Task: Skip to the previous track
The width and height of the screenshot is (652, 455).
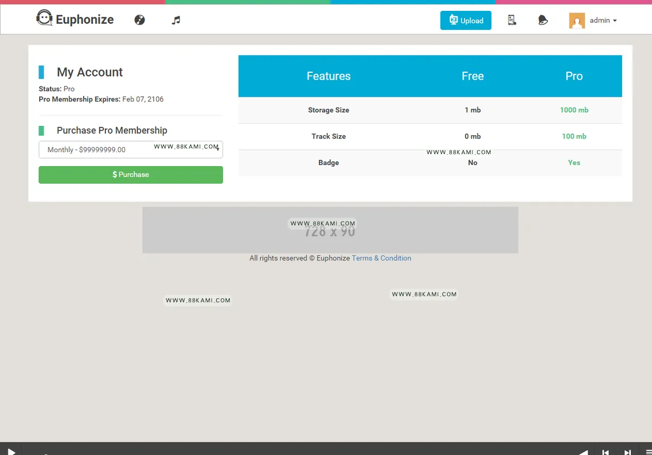Action: 605,452
